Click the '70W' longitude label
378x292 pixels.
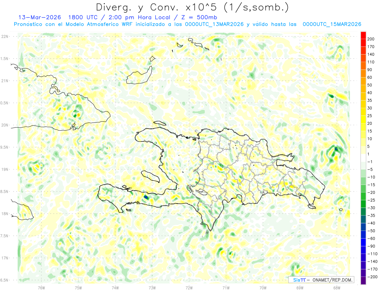[x=263, y=288]
